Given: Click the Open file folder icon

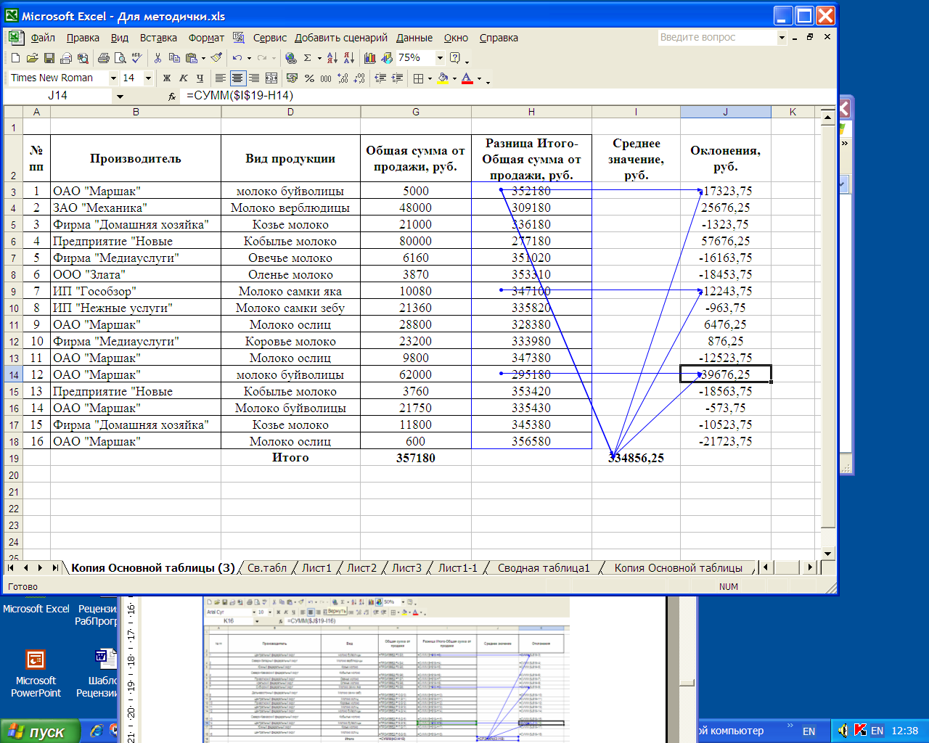Looking at the screenshot, I should pyautogui.click(x=34, y=58).
